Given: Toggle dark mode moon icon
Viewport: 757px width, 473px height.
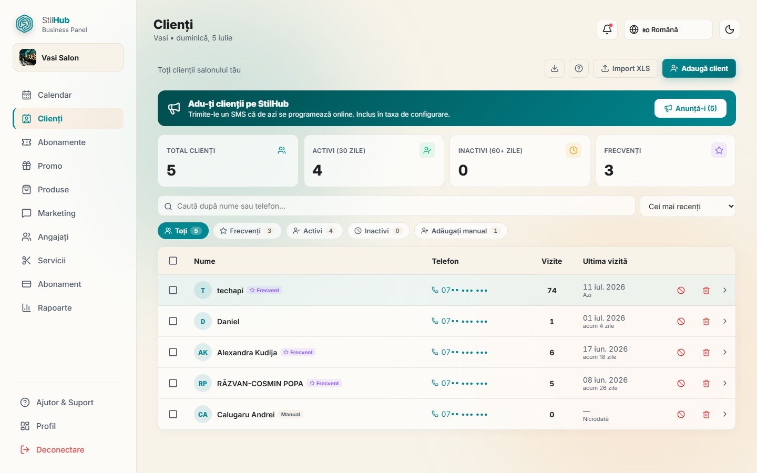Looking at the screenshot, I should coord(730,29).
